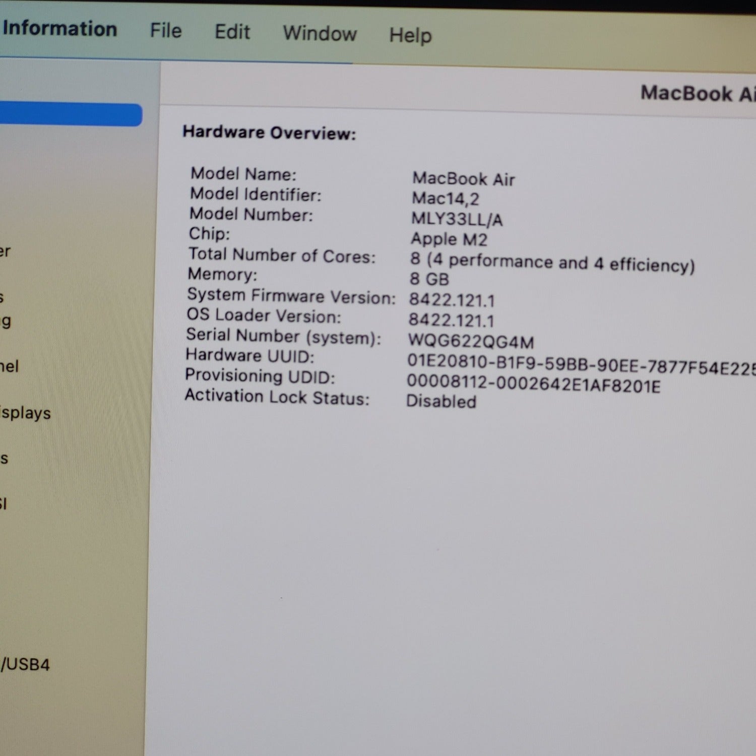
Task: Click the Provisioning UDID value
Action: (533, 384)
